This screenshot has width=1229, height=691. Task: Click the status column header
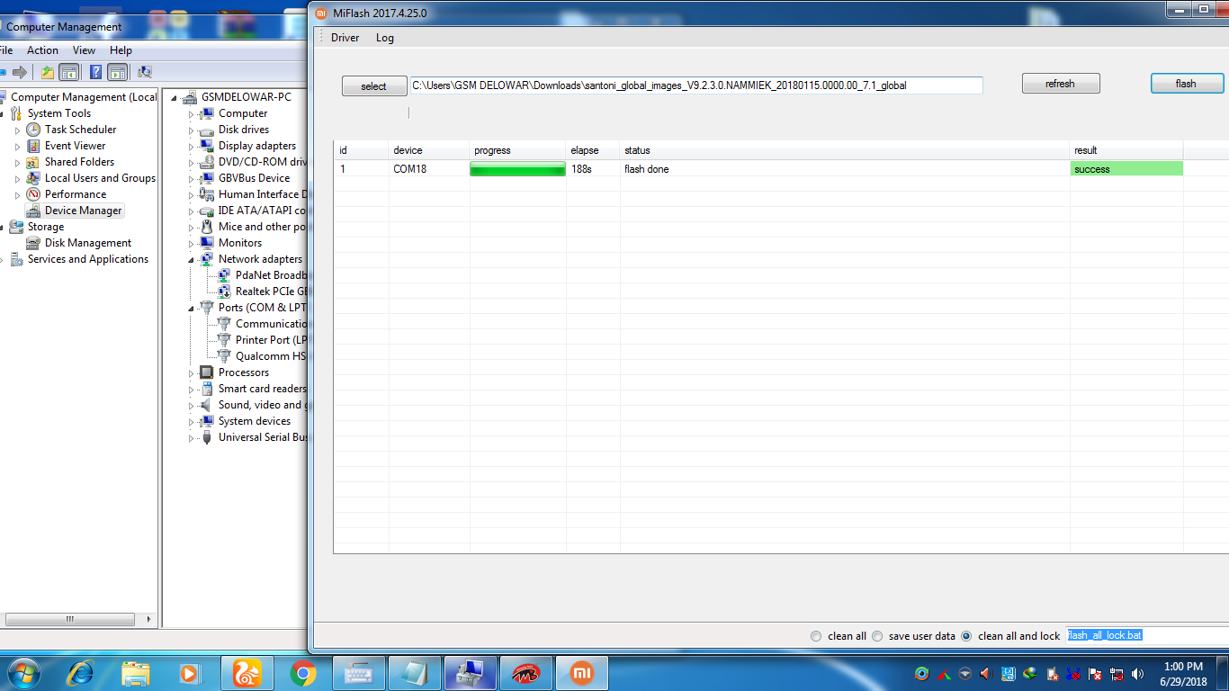pyautogui.click(x=845, y=150)
